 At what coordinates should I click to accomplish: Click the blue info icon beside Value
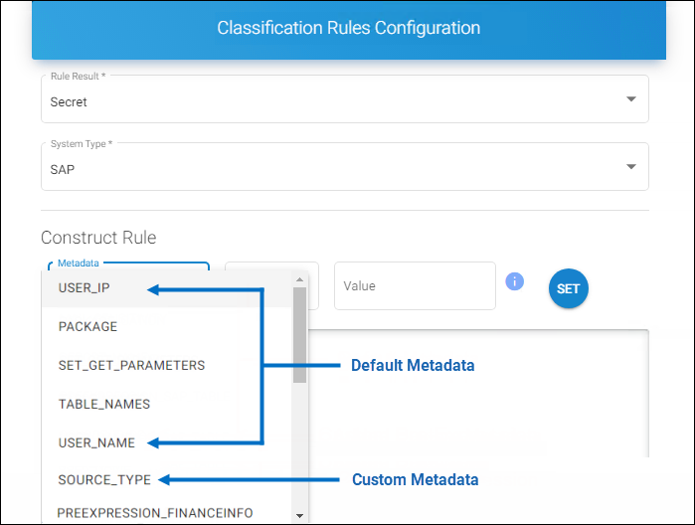pyautogui.click(x=514, y=281)
